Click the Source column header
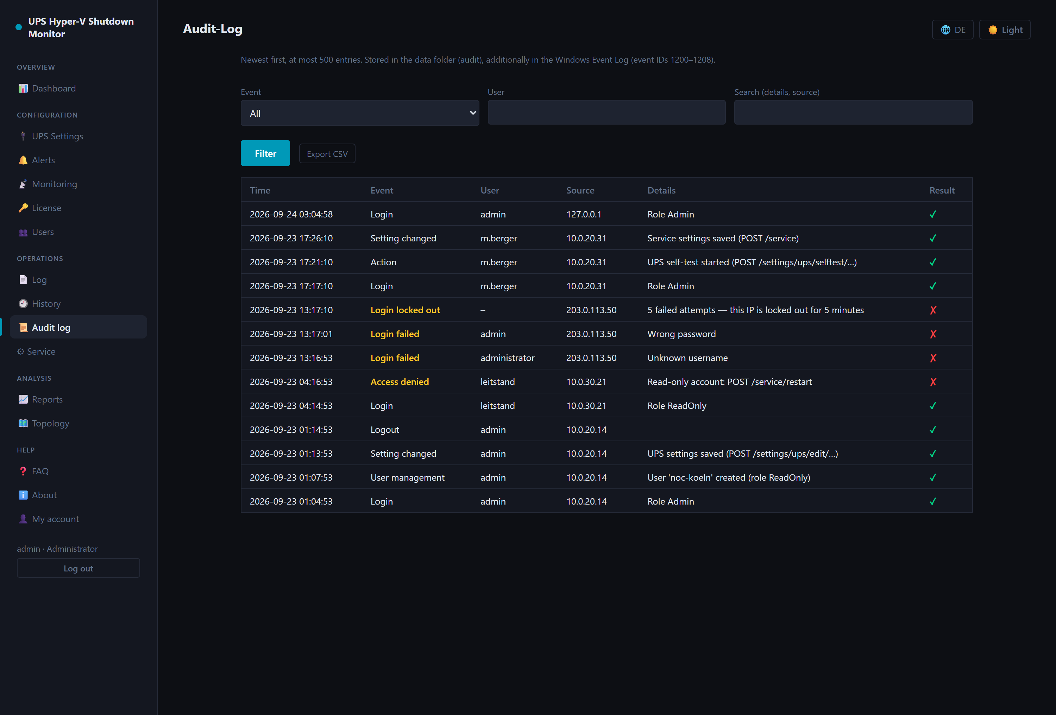Image resolution: width=1056 pixels, height=715 pixels. (580, 190)
